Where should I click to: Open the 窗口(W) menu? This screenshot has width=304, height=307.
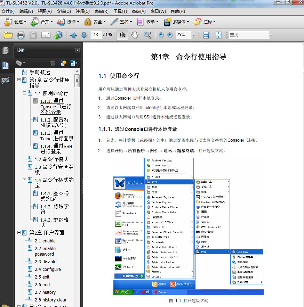(158, 11)
